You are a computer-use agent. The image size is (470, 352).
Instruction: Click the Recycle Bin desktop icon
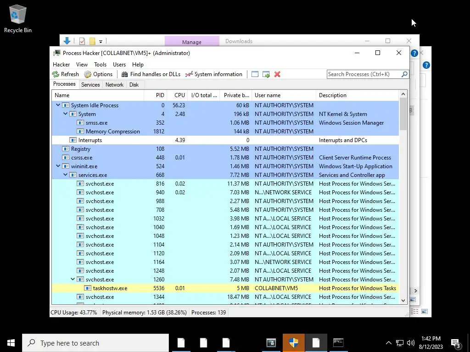18,18
